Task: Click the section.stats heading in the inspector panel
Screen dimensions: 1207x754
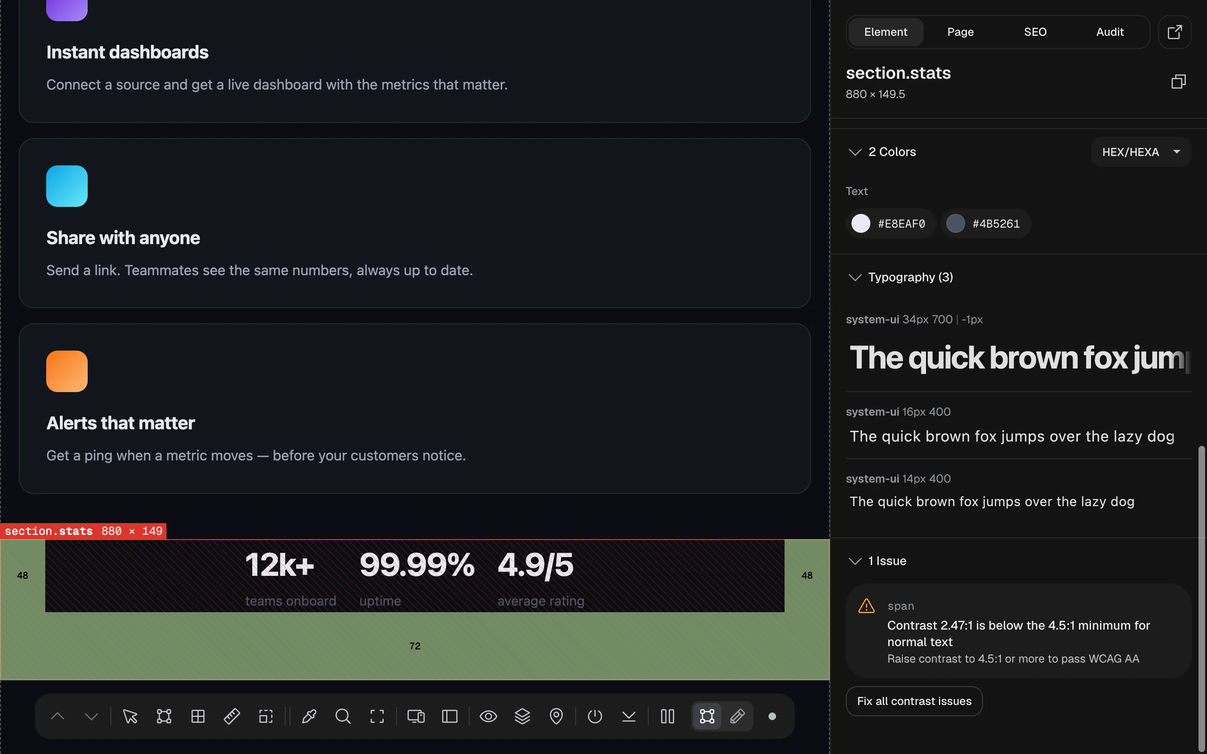Action: point(898,73)
